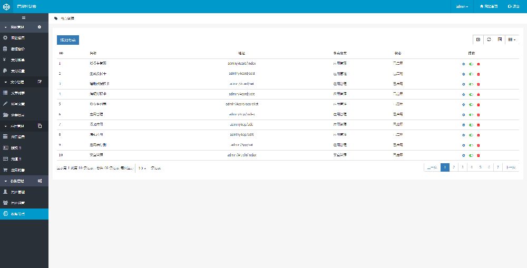Click the red trash icon in row ID 9
The width and height of the screenshot is (527, 268).
pos(479,145)
